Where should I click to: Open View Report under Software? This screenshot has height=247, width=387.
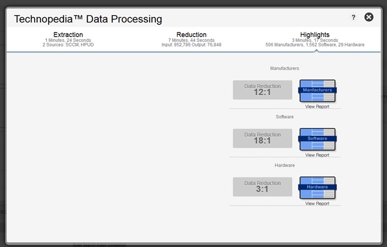pyautogui.click(x=317, y=155)
